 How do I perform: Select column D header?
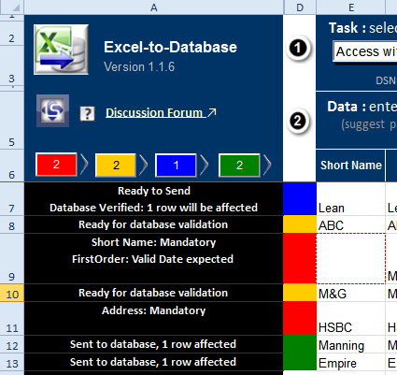[x=300, y=7]
